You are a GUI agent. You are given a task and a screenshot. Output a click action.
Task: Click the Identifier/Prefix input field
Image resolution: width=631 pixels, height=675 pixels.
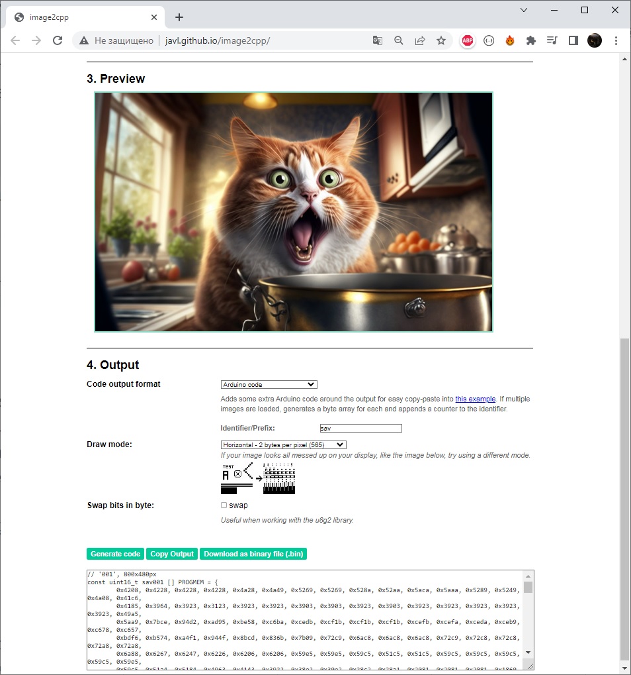361,429
